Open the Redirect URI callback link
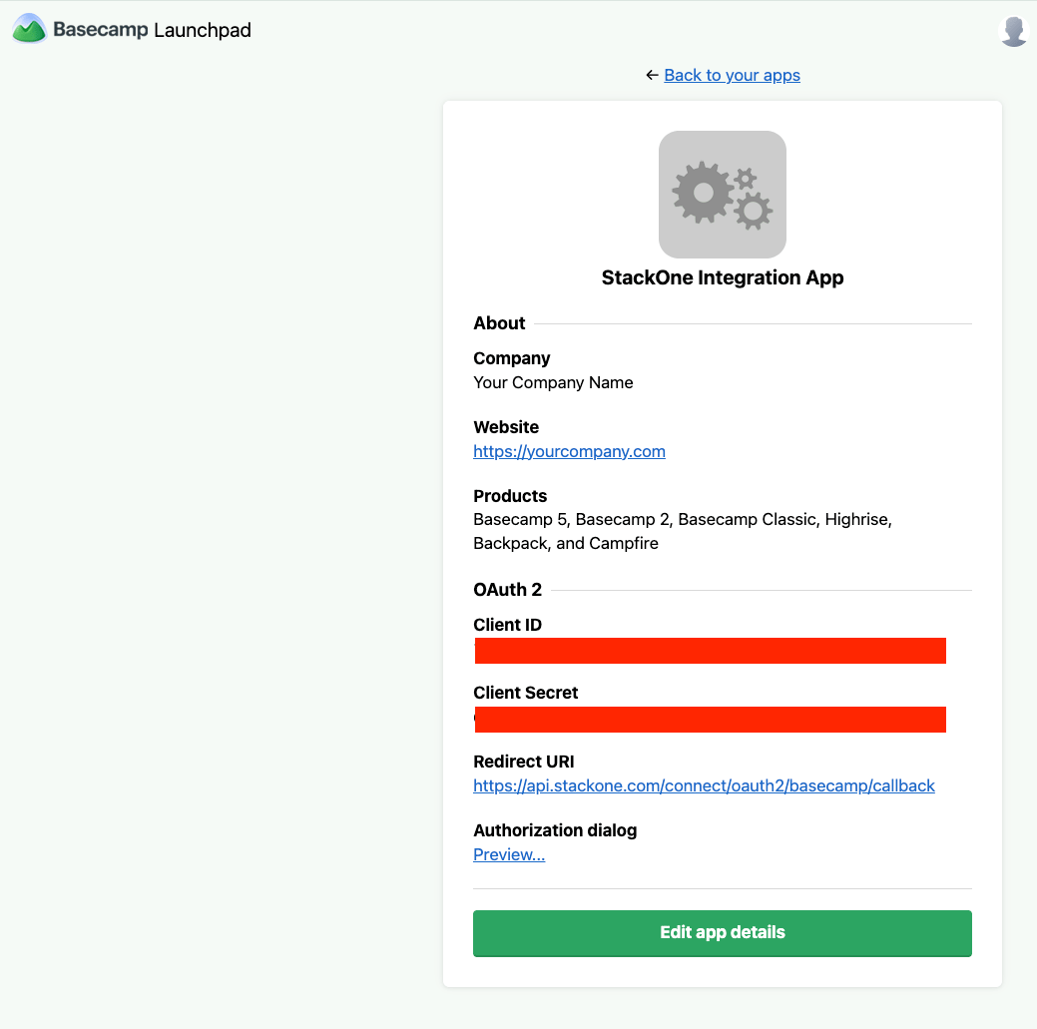The width and height of the screenshot is (1037, 1029). [705, 785]
